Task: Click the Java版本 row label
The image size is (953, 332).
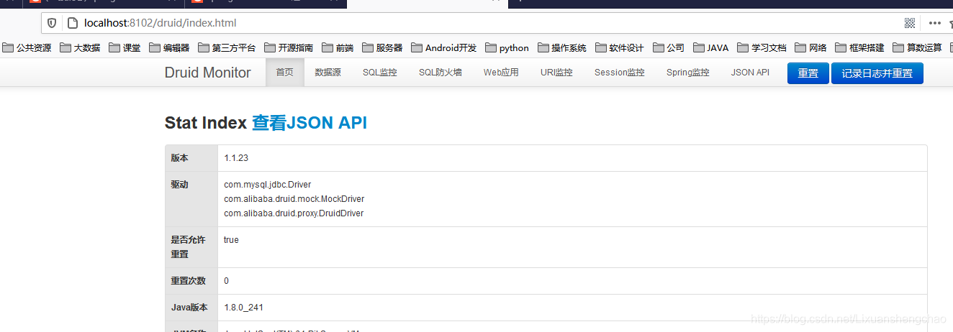Action: [x=189, y=308]
